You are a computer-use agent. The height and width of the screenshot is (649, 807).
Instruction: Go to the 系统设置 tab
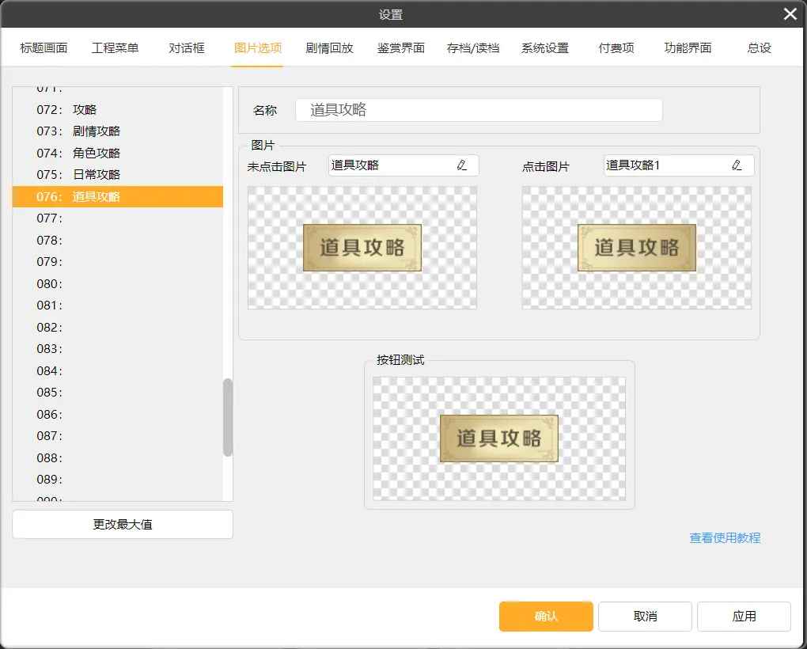(545, 47)
